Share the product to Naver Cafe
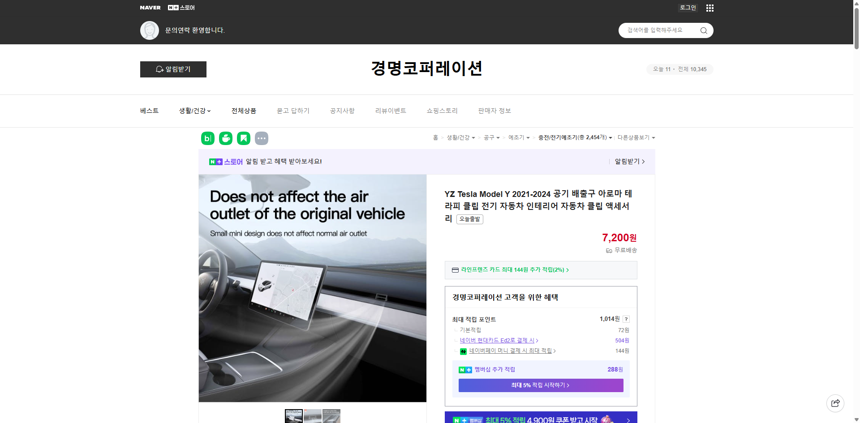The height and width of the screenshot is (423, 860). (x=225, y=138)
